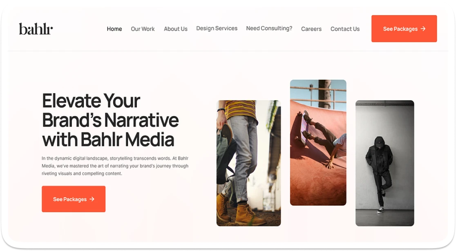Open the Need Consulting? link
Viewport: 456px width, 251px height.
point(269,28)
